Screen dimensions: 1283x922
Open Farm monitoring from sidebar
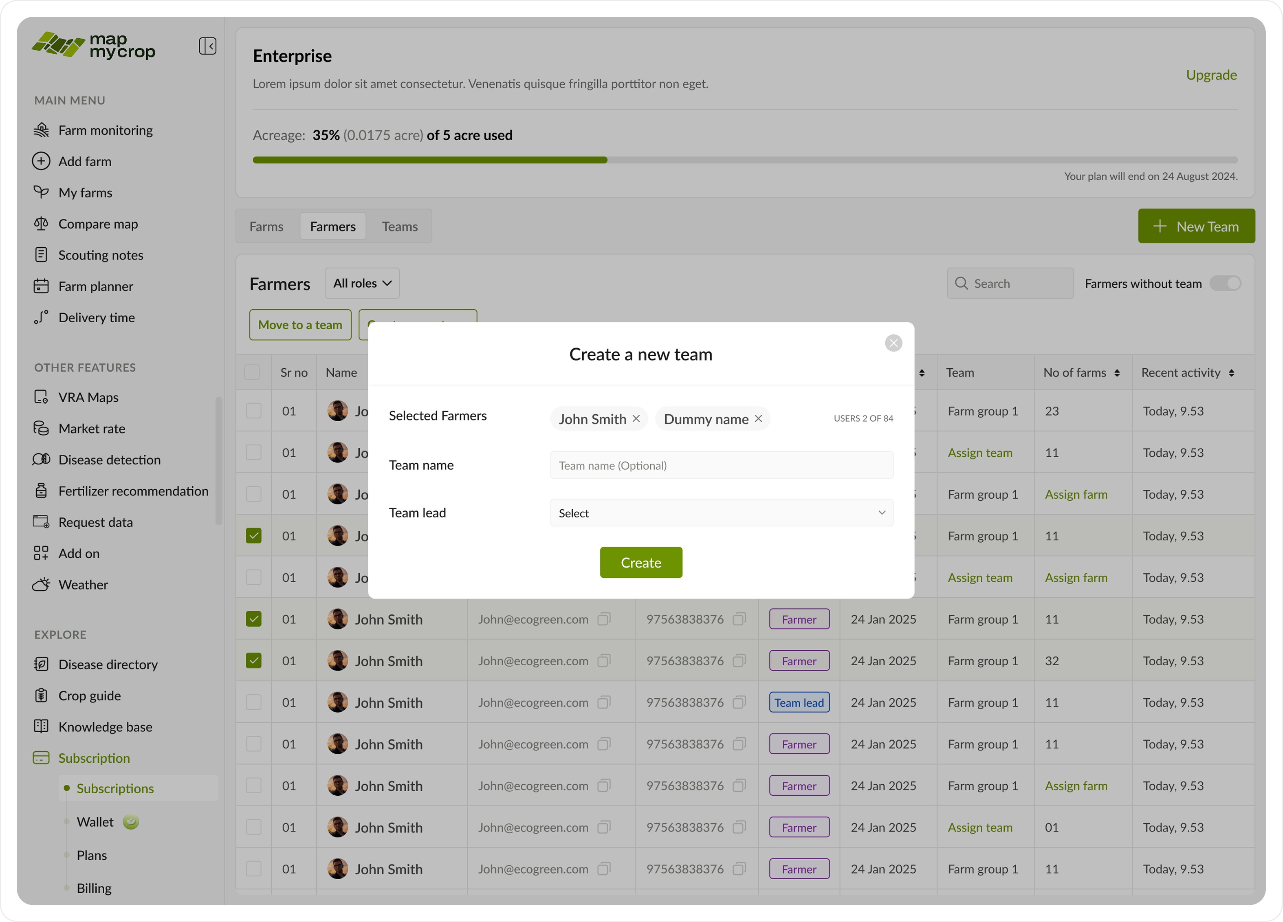point(105,130)
